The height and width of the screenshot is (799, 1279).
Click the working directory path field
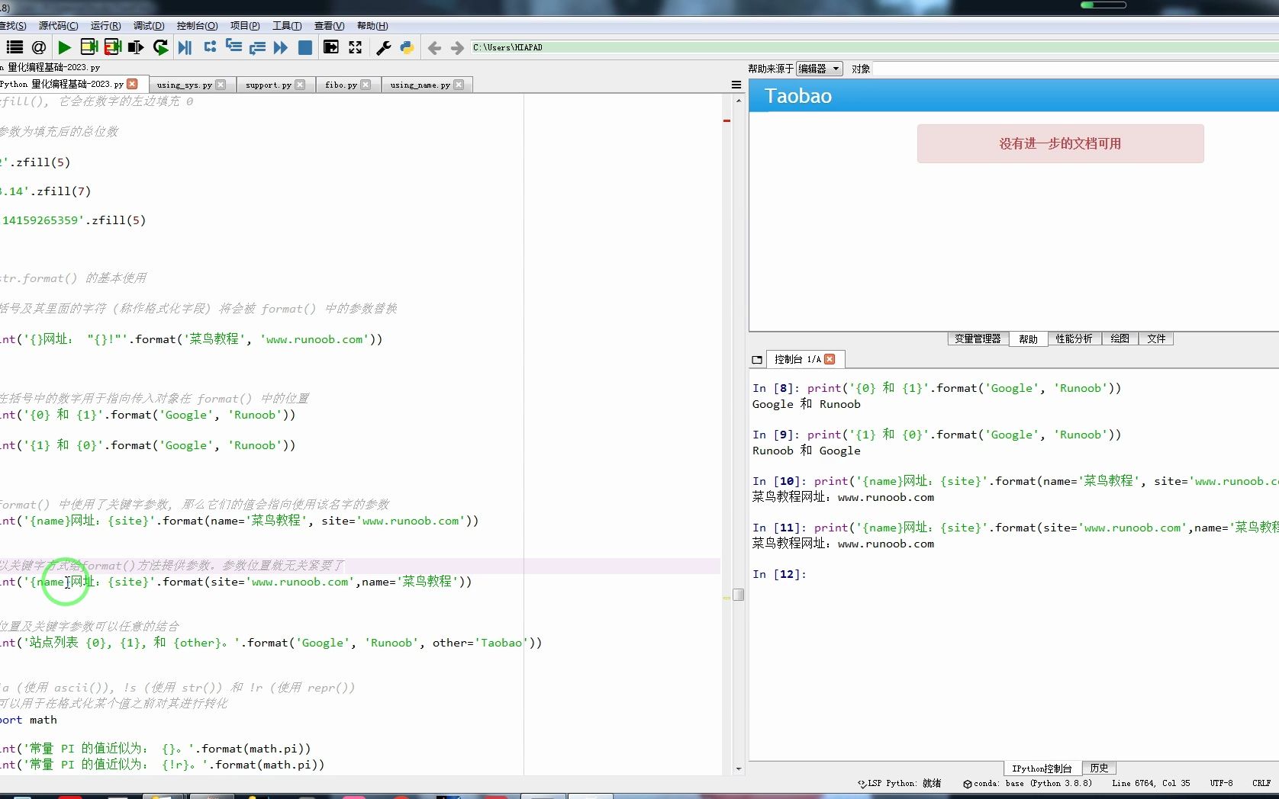coord(874,47)
